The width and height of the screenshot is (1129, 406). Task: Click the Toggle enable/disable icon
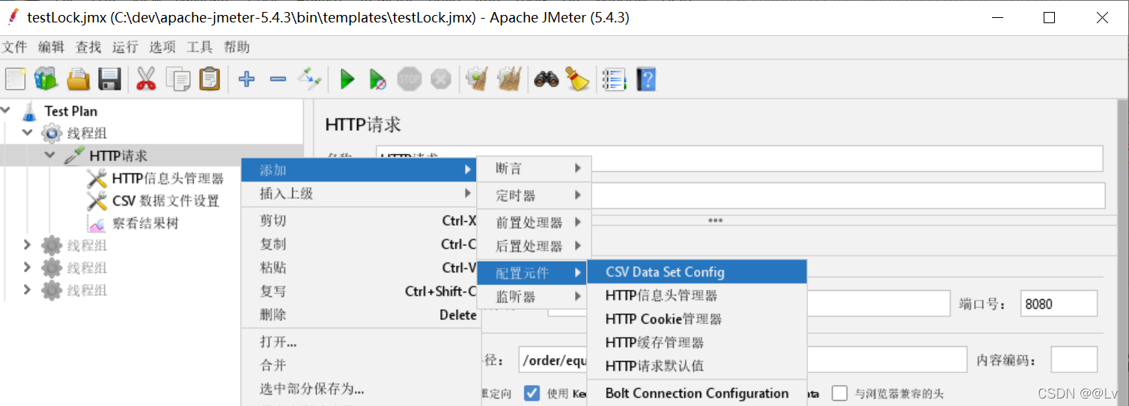pos(309,79)
